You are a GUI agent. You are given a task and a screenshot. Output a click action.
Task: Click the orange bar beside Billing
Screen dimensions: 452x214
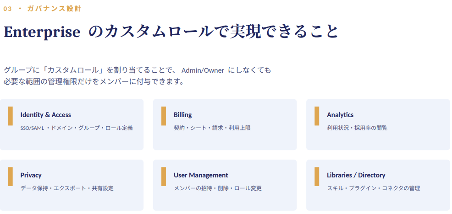click(x=164, y=116)
